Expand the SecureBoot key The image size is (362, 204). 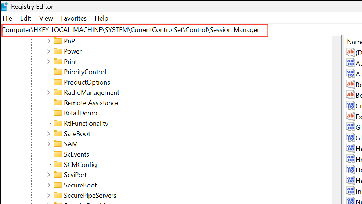click(x=48, y=185)
